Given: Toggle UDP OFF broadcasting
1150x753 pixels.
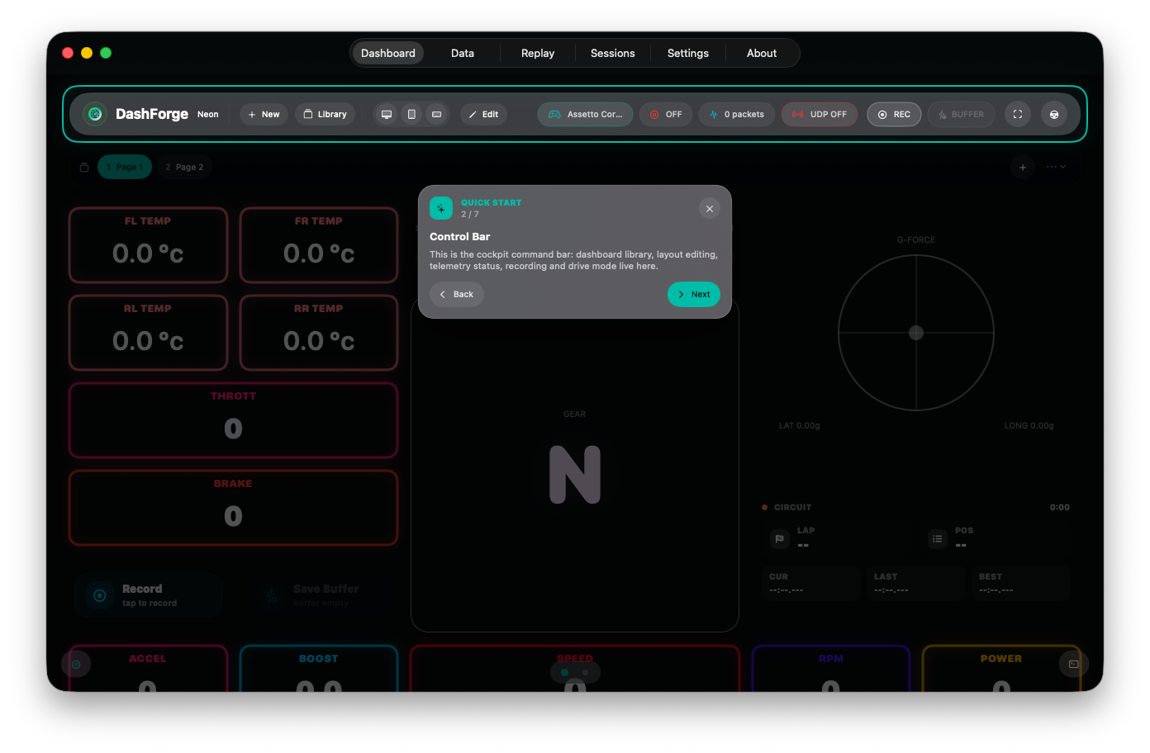Looking at the screenshot, I should point(820,114).
